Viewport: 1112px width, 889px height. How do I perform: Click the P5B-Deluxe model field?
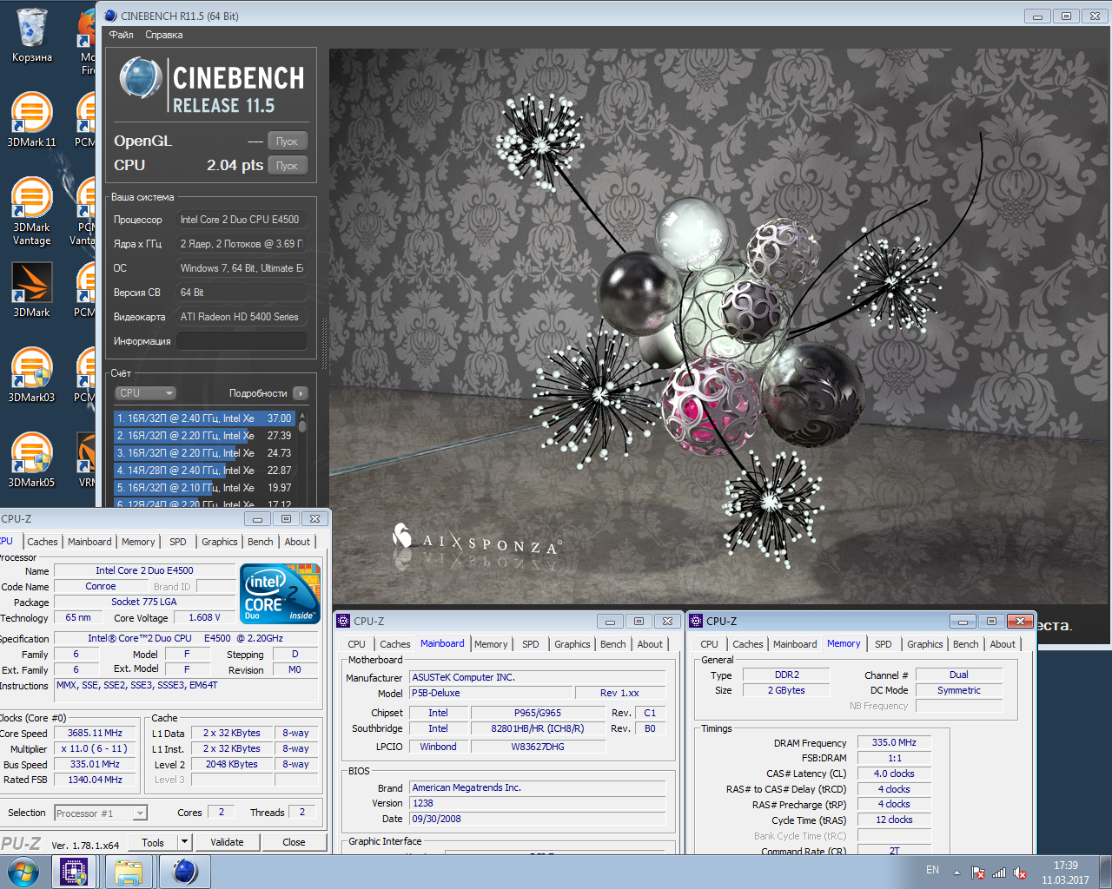tap(491, 693)
